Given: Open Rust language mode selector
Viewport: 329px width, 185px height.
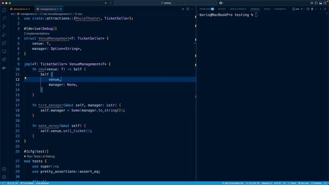Looking at the screenshot, I should click(294, 183).
